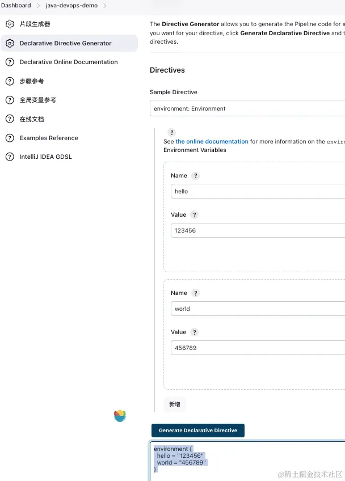Click the question icon beside 在线文档

[10, 119]
